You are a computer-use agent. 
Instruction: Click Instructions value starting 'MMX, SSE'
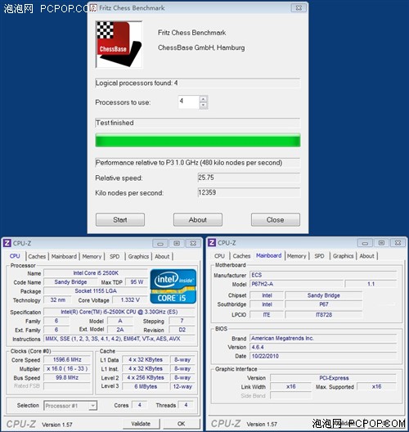click(119, 339)
